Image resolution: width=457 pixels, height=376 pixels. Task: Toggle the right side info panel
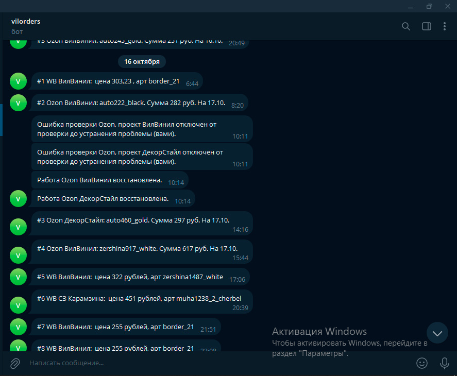tap(426, 26)
